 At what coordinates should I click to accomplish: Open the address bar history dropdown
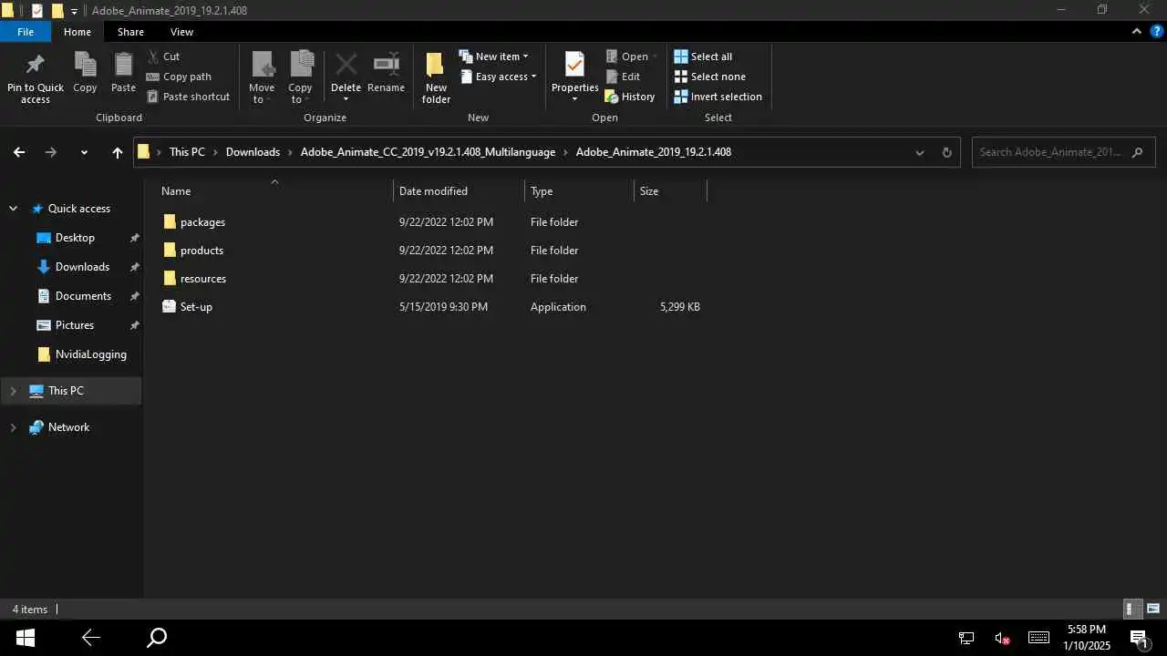919,152
